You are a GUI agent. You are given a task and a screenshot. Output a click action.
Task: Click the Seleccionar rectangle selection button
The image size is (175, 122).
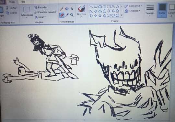click(27, 10)
